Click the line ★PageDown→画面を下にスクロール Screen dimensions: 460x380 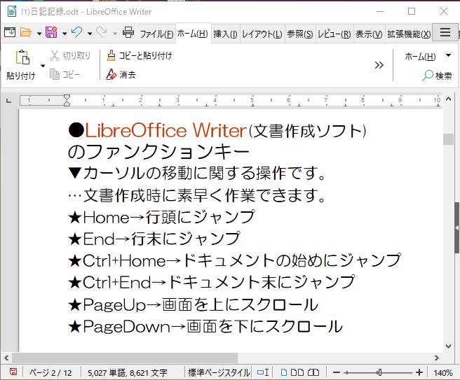(205, 326)
